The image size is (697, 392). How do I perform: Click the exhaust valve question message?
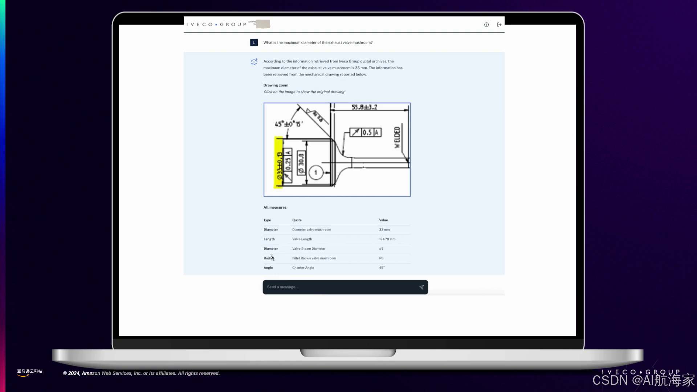pos(318,42)
